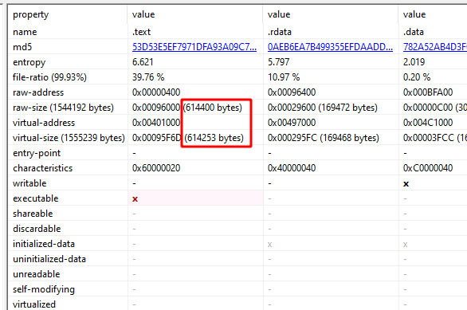
Task: Select the 'writable' property label
Action: (29, 183)
